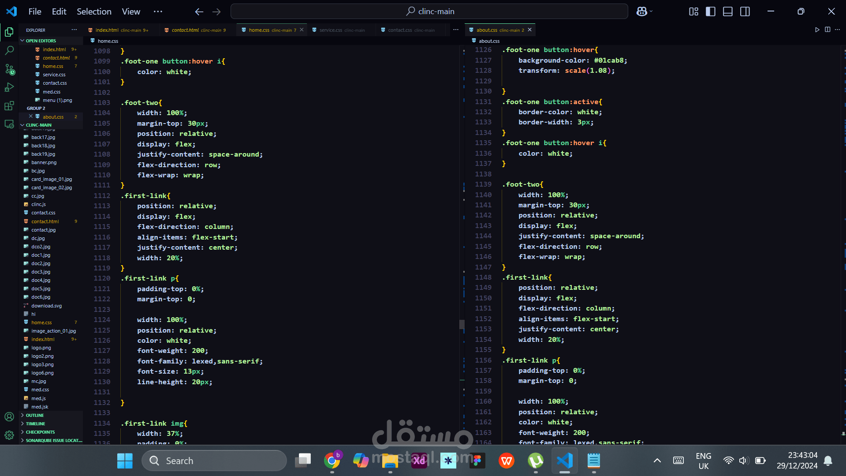
Task: Open the Manage gear menu
Action: click(x=9, y=435)
